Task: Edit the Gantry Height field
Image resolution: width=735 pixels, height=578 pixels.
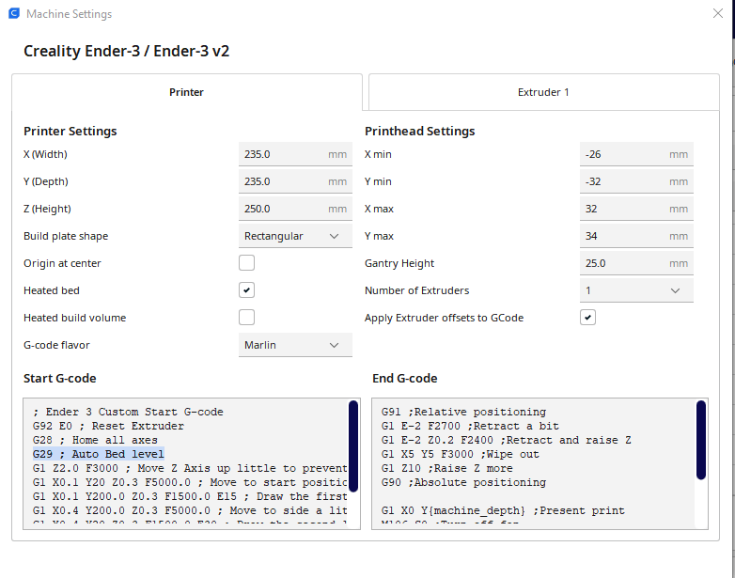Action: 636,263
